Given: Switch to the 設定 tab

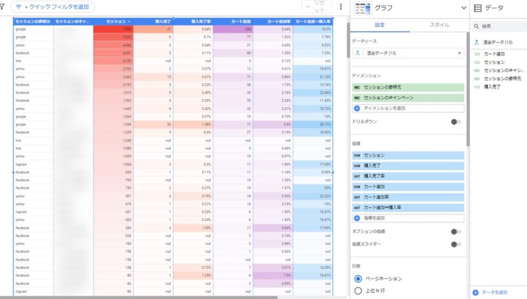Looking at the screenshot, I should click(380, 25).
